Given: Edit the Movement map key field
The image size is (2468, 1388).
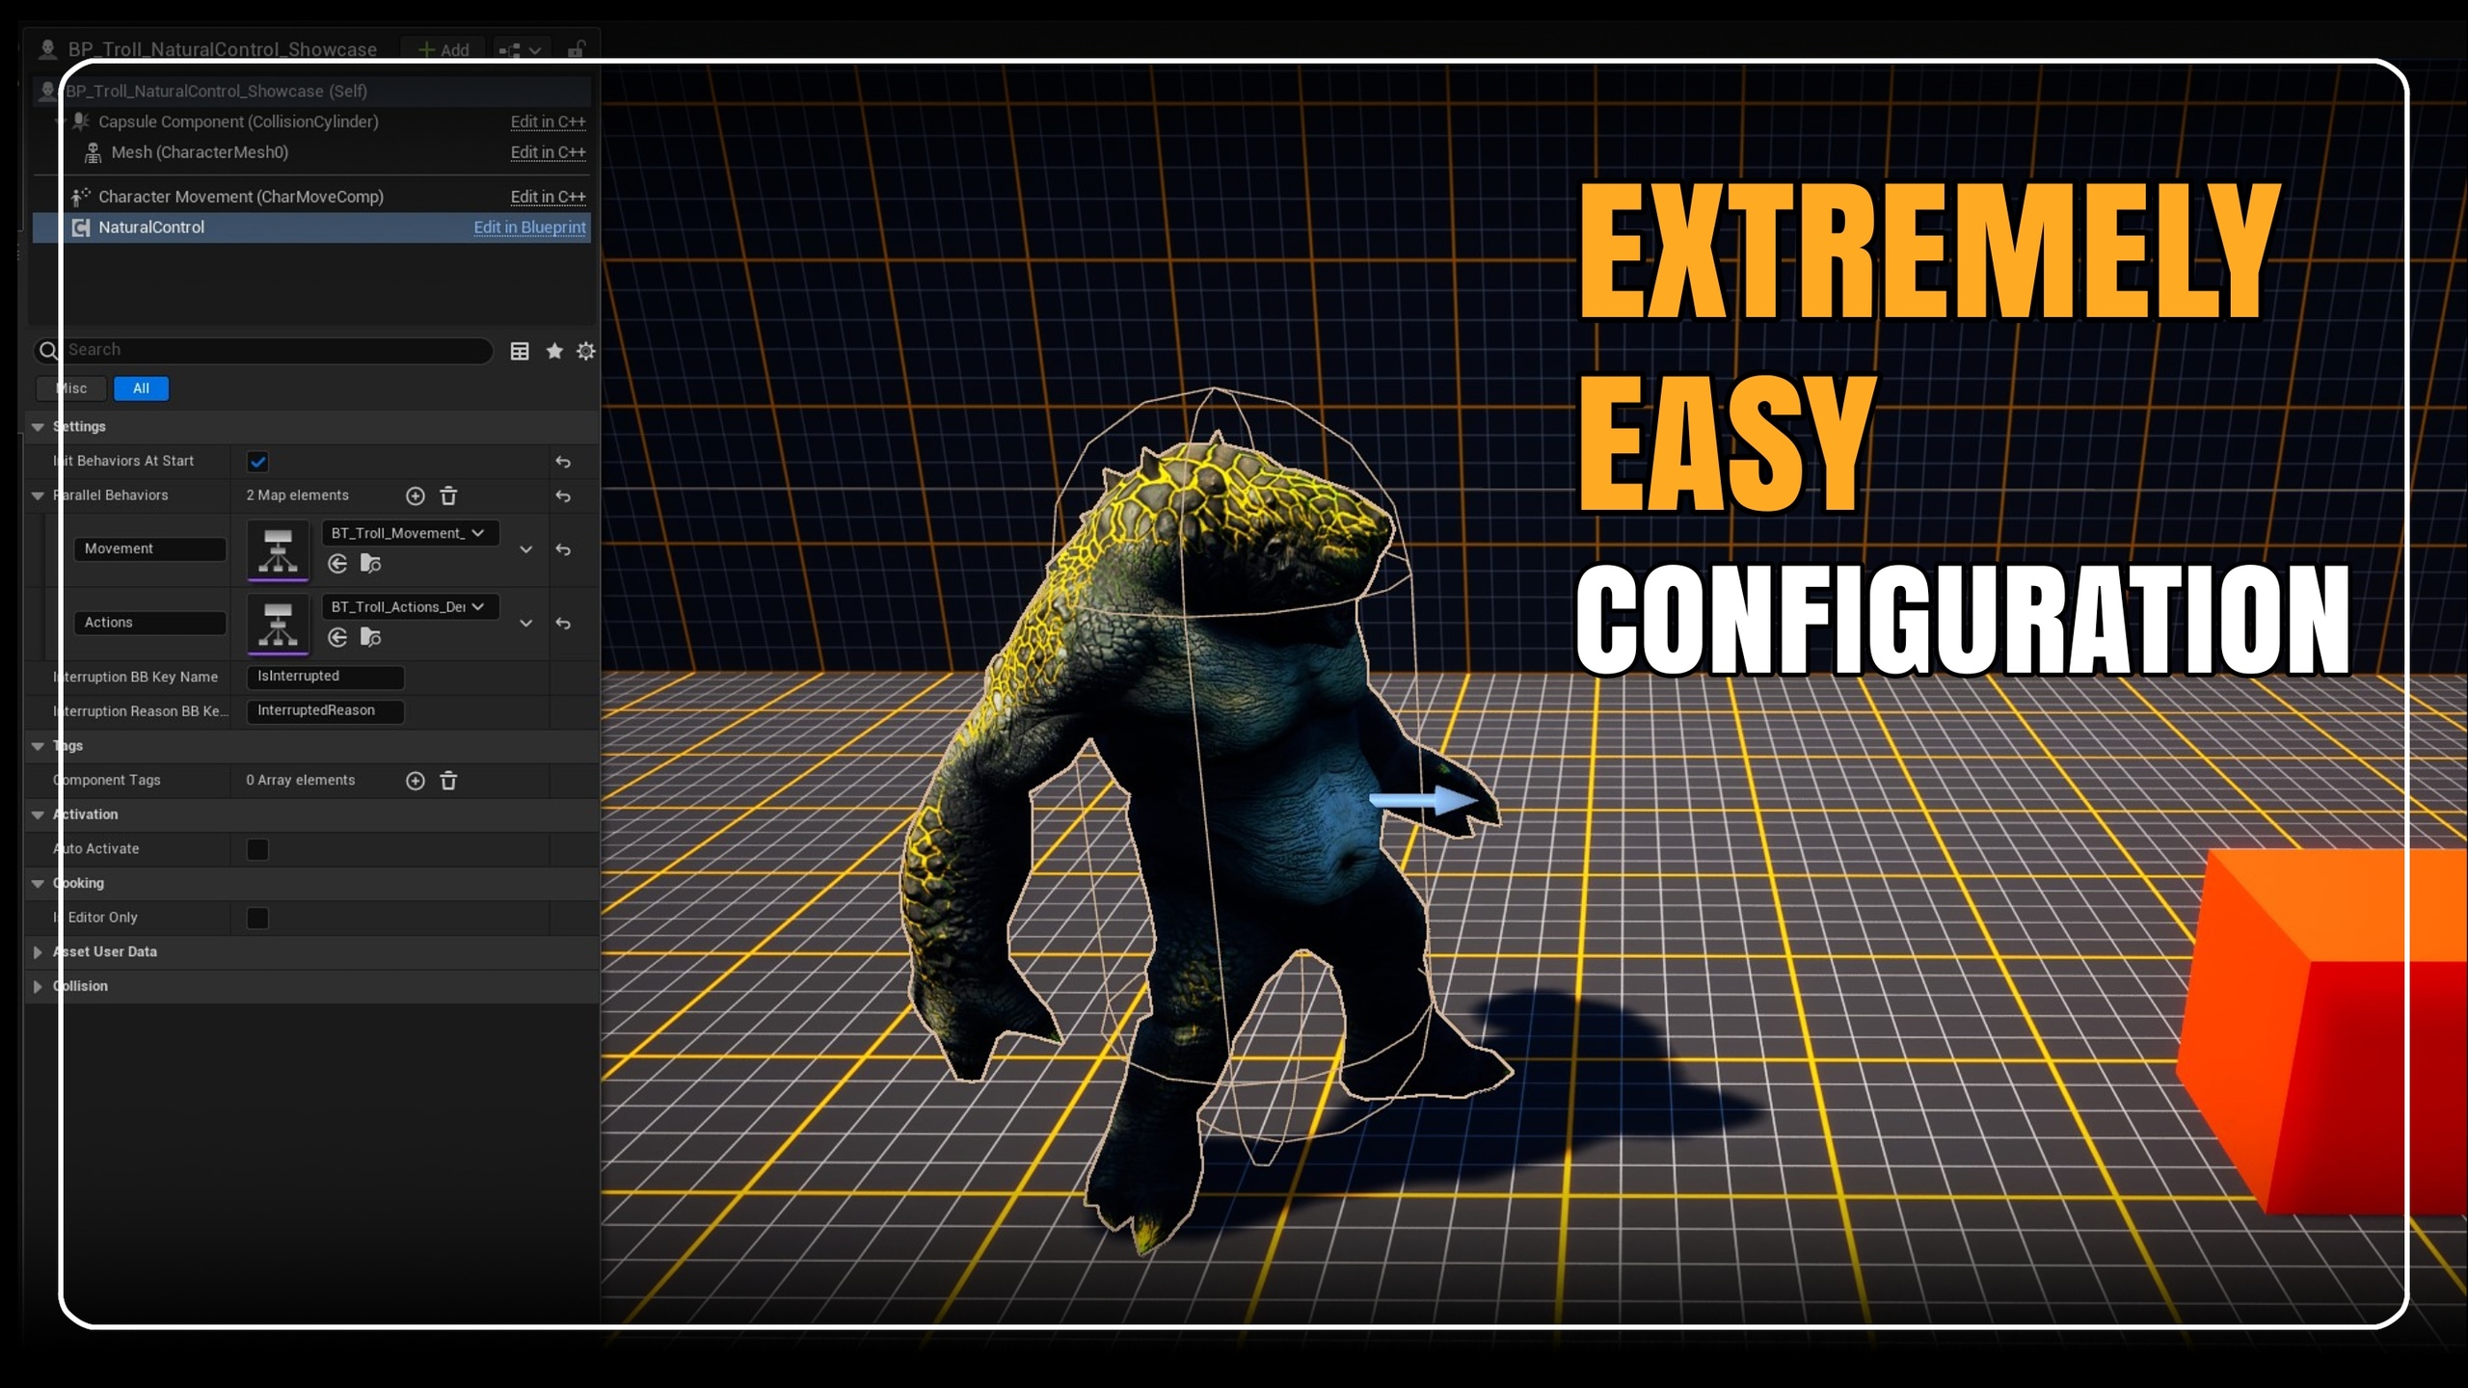Looking at the screenshot, I should pyautogui.click(x=149, y=548).
